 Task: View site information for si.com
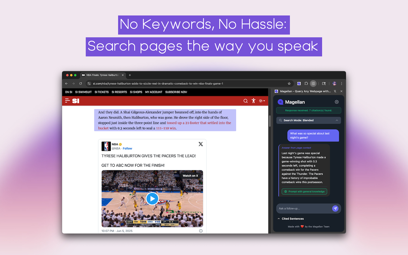tap(89, 84)
